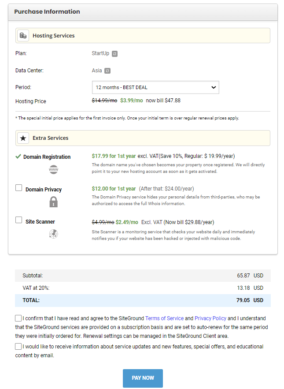Viewport: 284px width, 389px height.
Task: Click the TOTAL amount row
Action: (x=143, y=300)
